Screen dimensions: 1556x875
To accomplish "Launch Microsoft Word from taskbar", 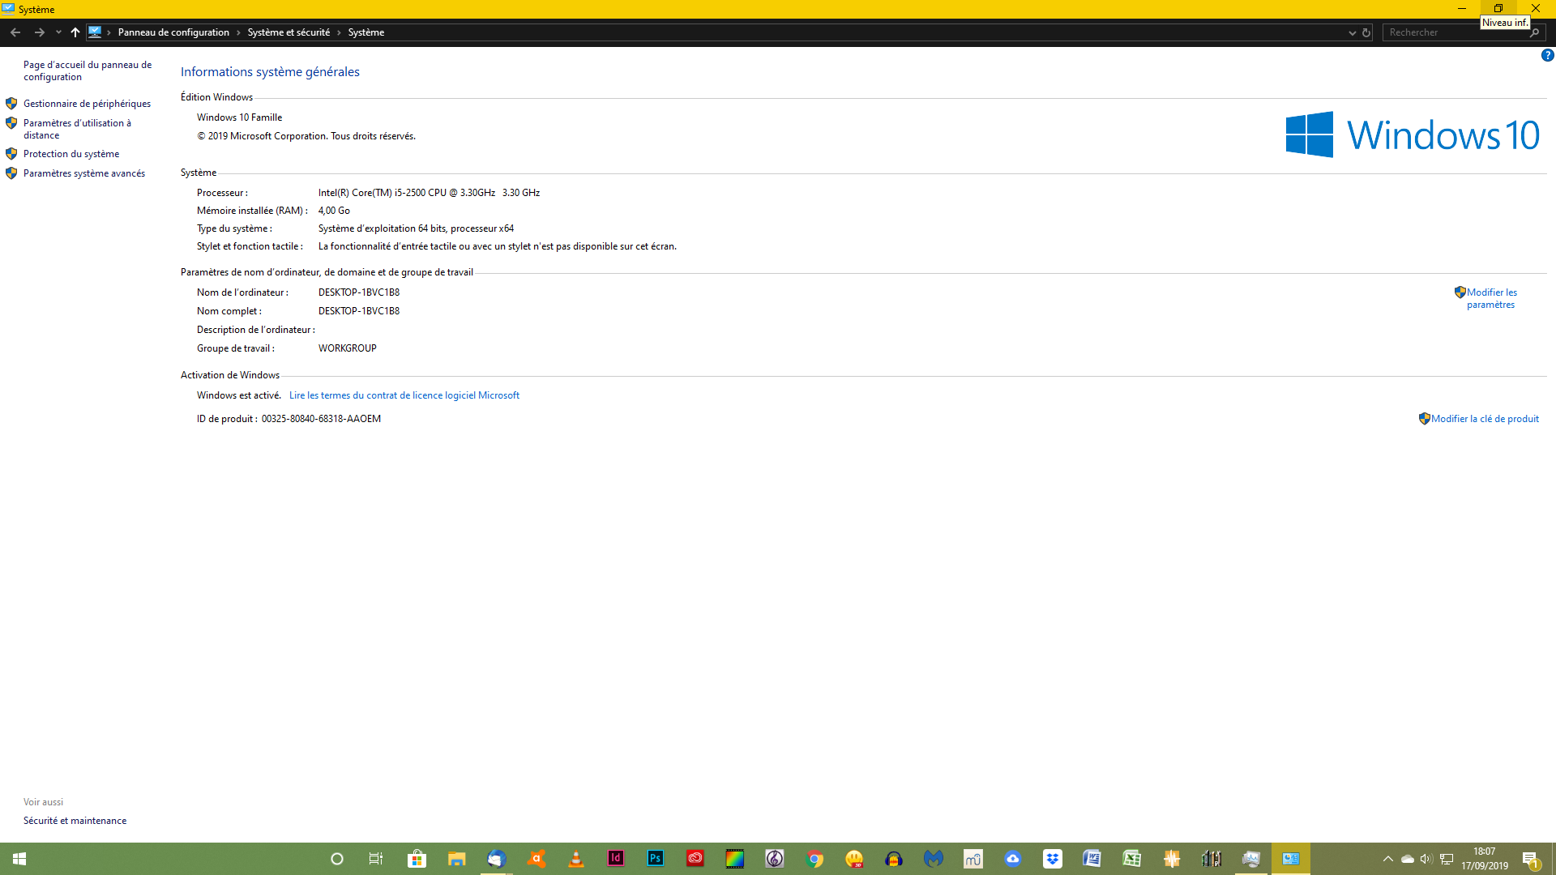I will tap(1092, 859).
